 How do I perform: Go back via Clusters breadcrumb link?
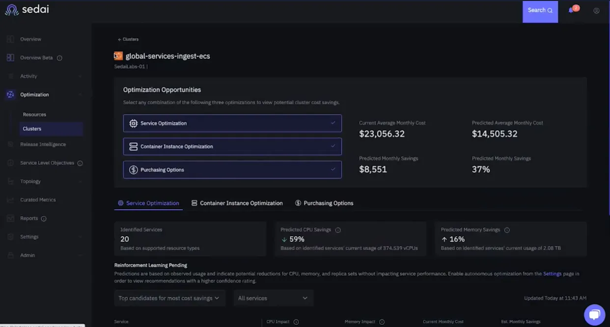pyautogui.click(x=128, y=39)
